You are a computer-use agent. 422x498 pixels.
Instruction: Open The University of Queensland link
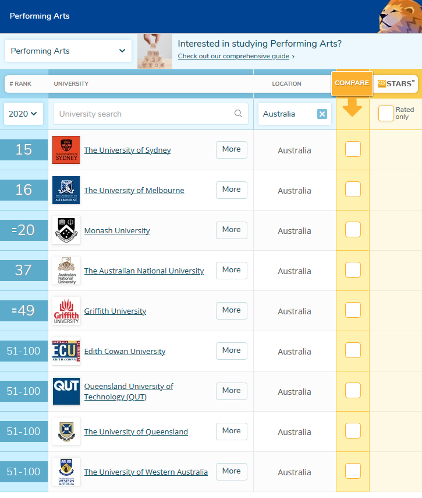tap(136, 432)
